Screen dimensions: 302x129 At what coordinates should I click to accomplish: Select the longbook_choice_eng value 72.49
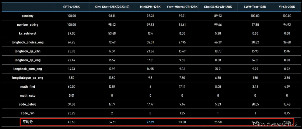point(112,42)
